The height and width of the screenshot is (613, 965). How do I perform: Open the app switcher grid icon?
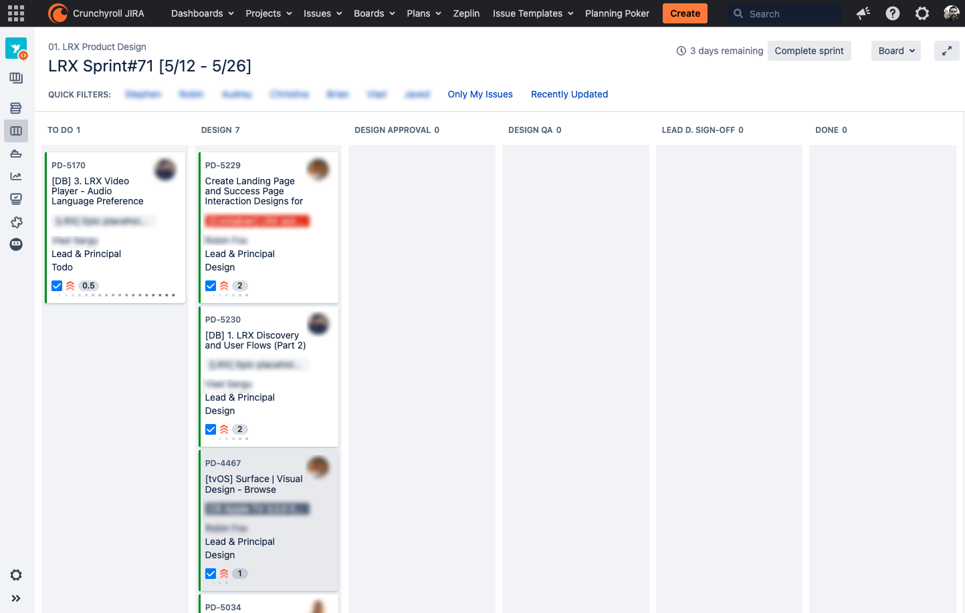16,13
